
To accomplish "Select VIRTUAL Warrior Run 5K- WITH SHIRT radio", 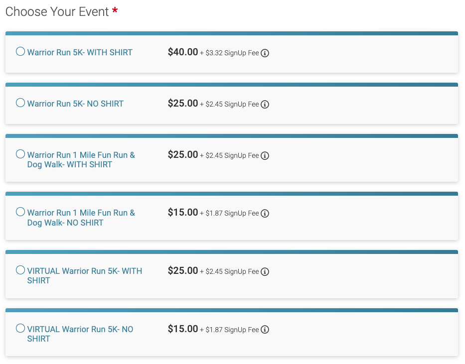I will click(x=20, y=270).
